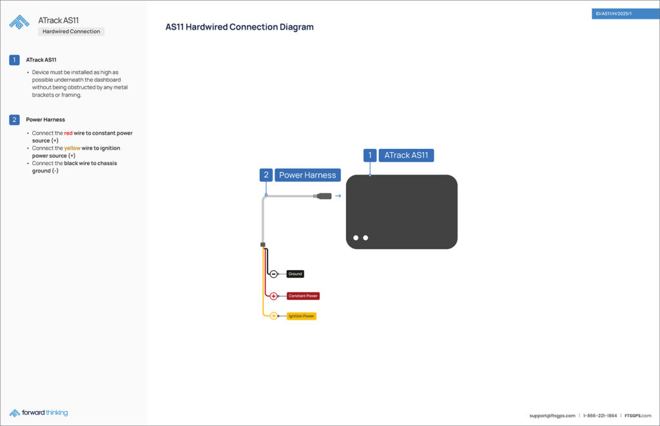Image resolution: width=660 pixels, height=426 pixels.
Task: Click the 1-866-221-1864 phone number
Action: [600, 416]
